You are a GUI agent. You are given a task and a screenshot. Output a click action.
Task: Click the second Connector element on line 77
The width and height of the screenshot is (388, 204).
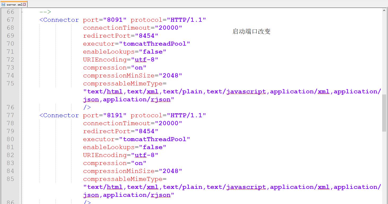click(59, 115)
